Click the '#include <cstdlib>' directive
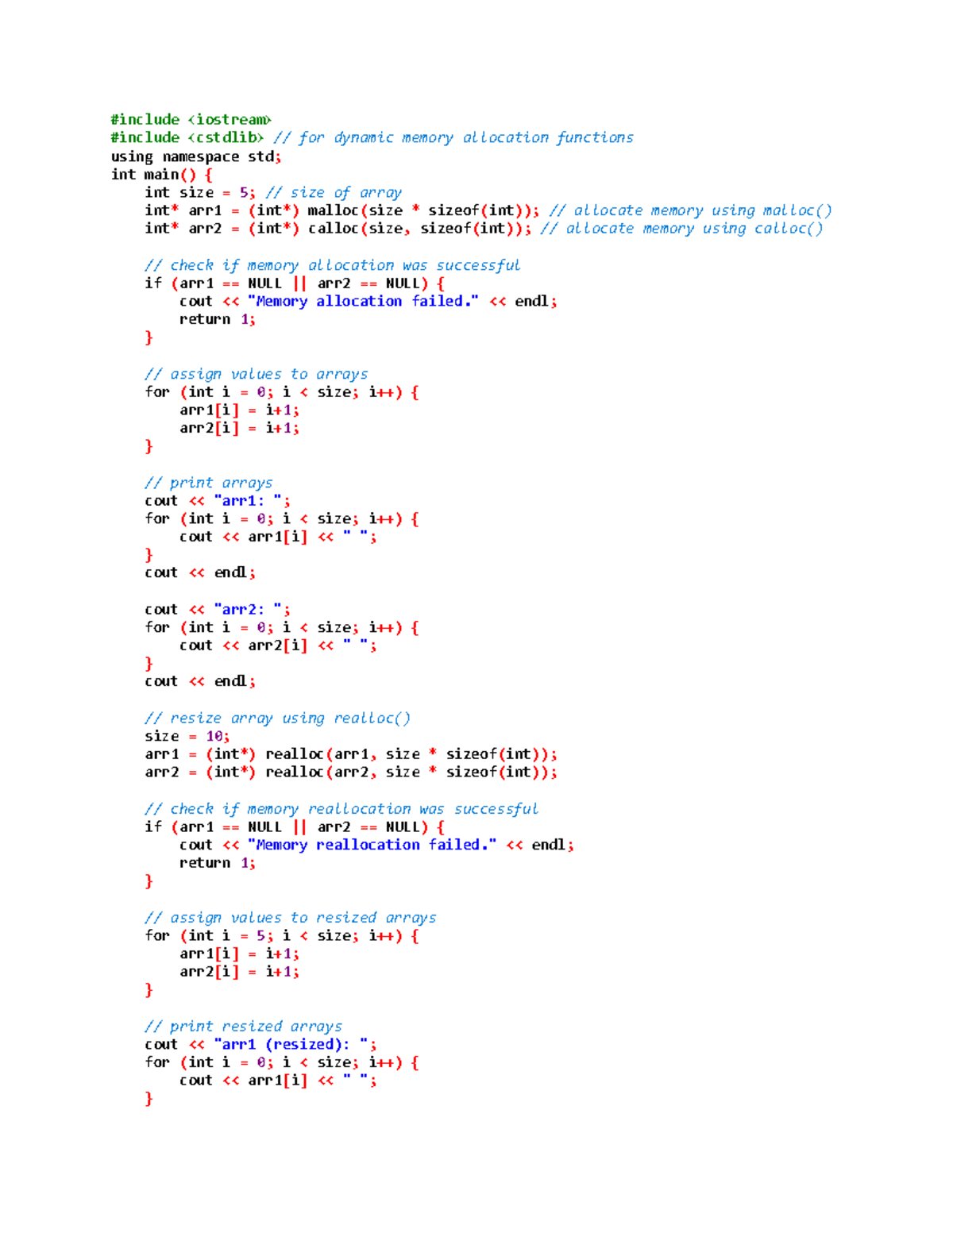Screen dimensions: 953x1233 coord(187,137)
